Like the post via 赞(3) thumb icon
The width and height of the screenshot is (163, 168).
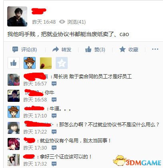[88, 49]
